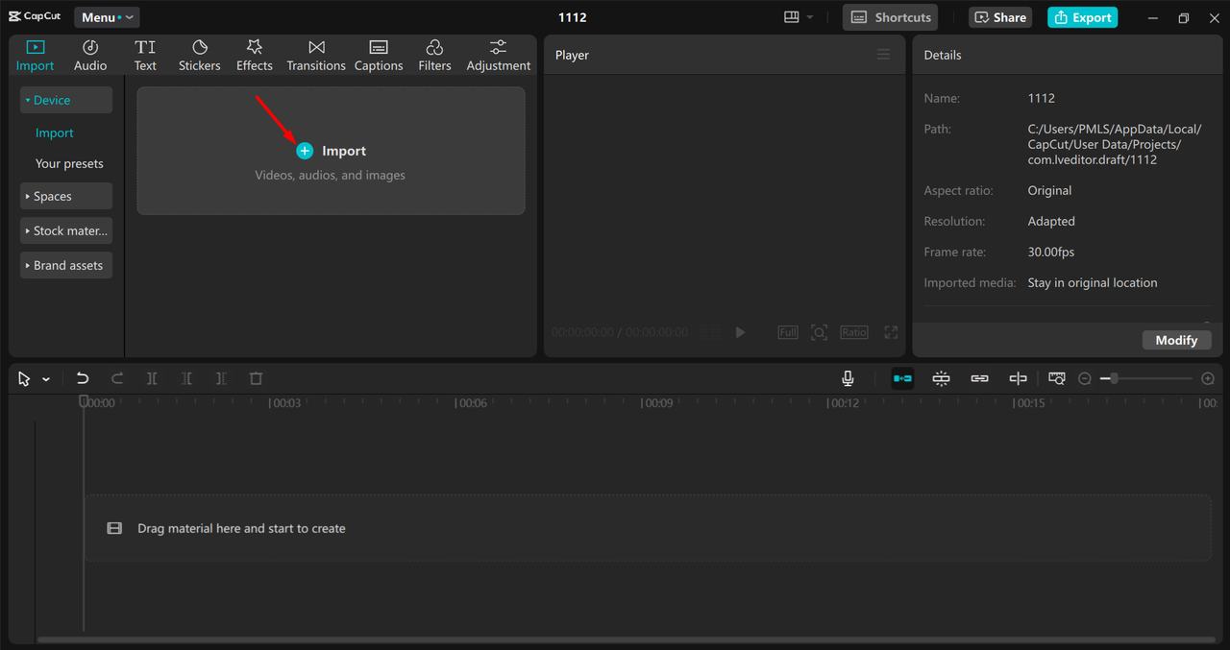Screen dimensions: 1230x650
Task: Click the timeline horizontal scrollbar
Action: click(x=627, y=639)
